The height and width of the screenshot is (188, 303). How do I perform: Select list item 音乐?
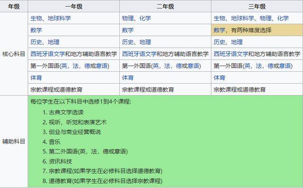(x=55, y=142)
